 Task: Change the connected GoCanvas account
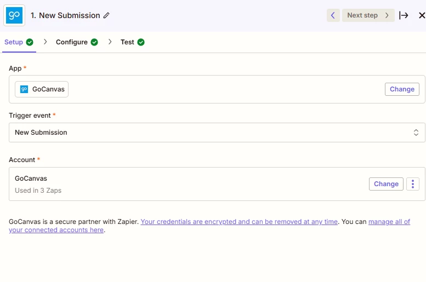pos(386,184)
